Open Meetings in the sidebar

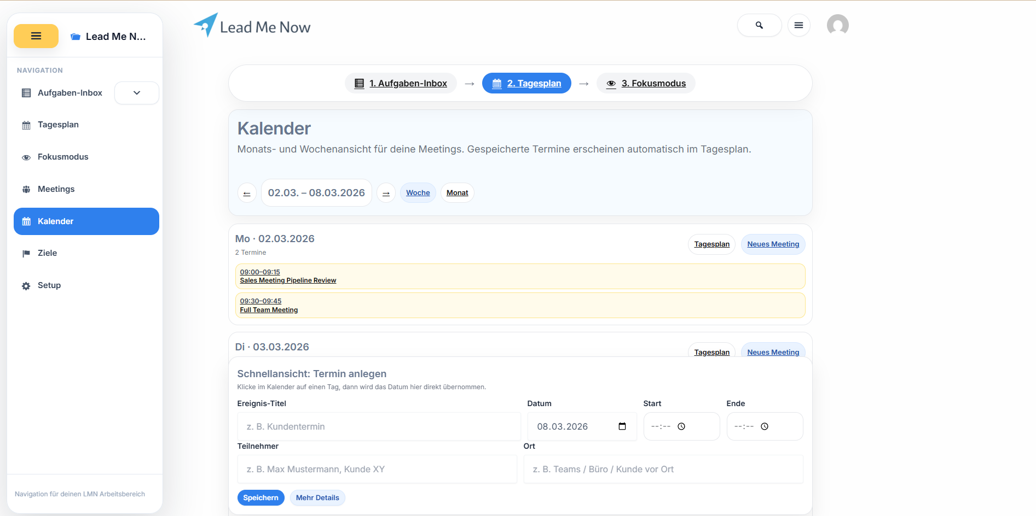tap(56, 189)
